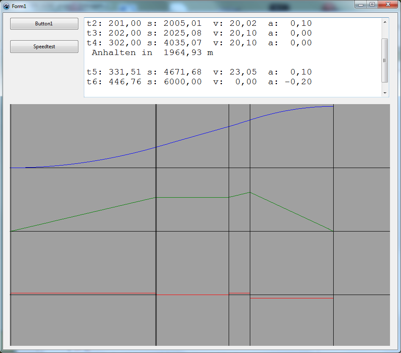Click the line starting with t2: 201,00
The width and height of the screenshot is (401, 353).
(x=199, y=24)
